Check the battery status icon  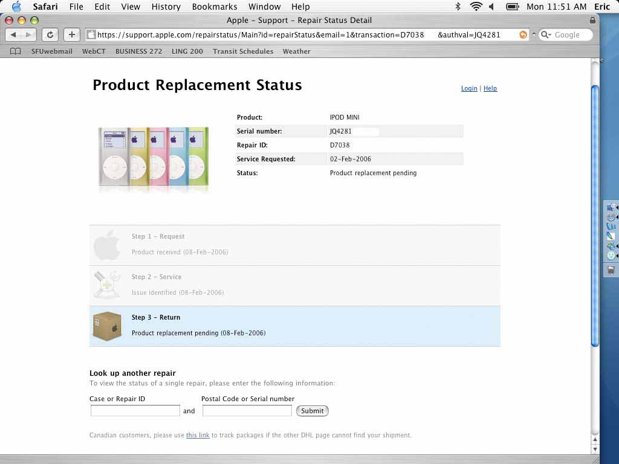point(513,6)
